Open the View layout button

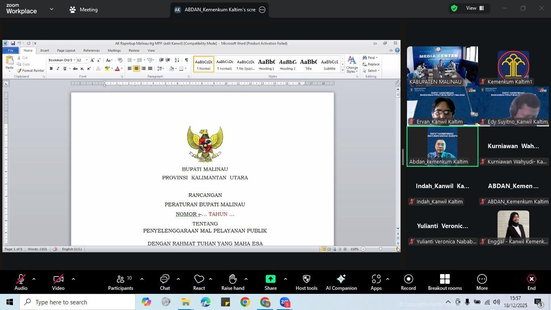[475, 8]
